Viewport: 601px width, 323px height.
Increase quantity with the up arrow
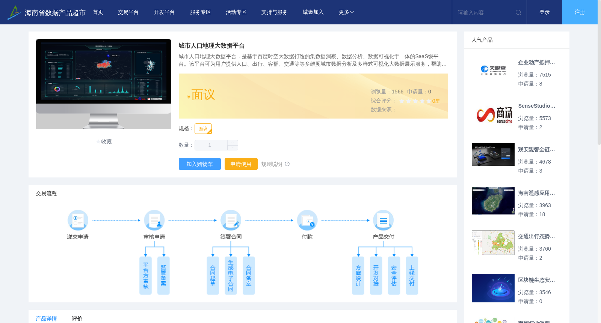pyautogui.click(x=233, y=143)
